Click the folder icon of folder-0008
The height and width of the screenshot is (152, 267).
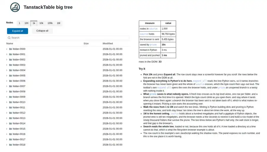[x=11, y=92]
